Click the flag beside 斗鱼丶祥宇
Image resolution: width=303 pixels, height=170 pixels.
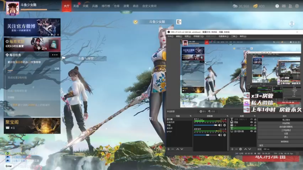63,58
